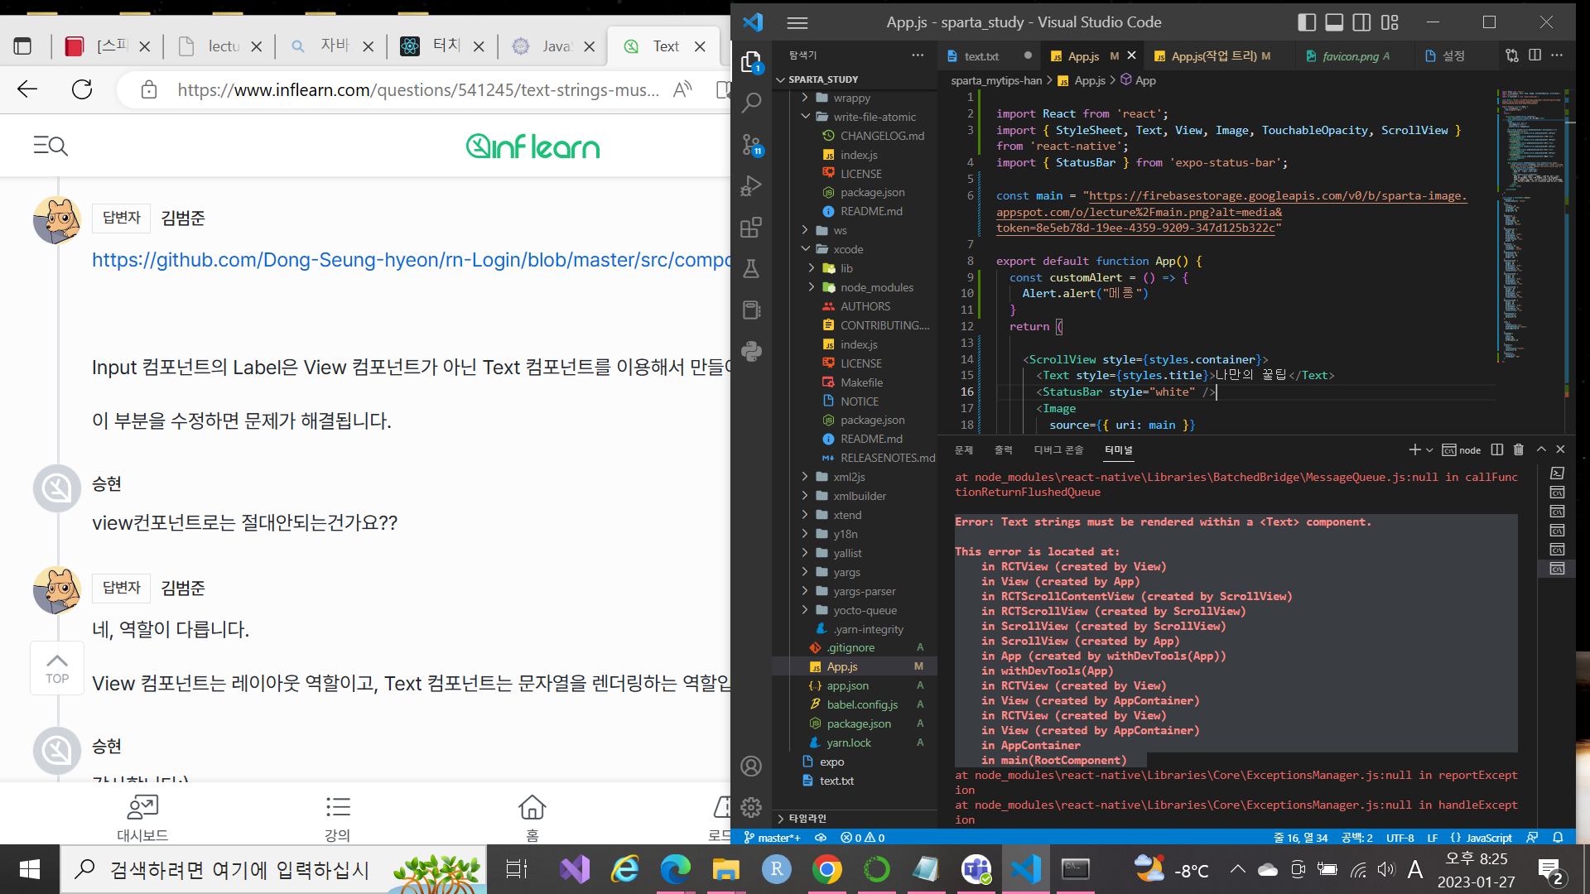
Task: Synchronize changes cloud icon in status bar
Action: coord(821,838)
